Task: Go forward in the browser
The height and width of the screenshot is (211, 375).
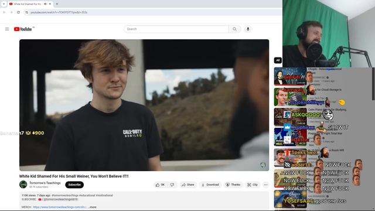Action: [x=11, y=12]
